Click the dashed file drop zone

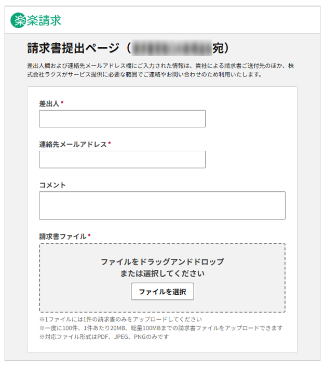tap(162, 278)
